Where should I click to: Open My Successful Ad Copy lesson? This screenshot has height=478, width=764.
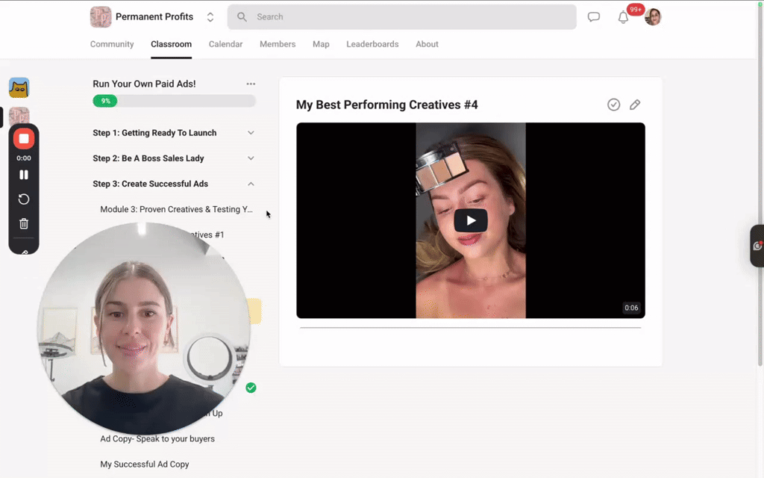(x=144, y=464)
